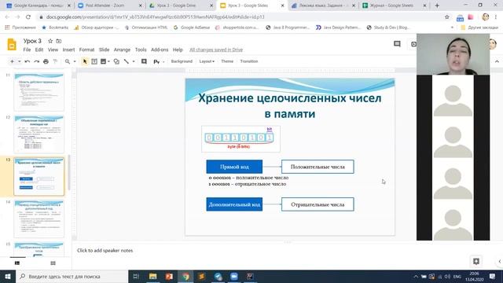This screenshot has width=503, height=283.
Task: Click the zoom magnifier tool
Action: (68, 61)
